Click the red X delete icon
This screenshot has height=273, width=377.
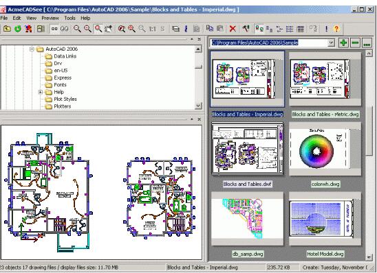233,29
